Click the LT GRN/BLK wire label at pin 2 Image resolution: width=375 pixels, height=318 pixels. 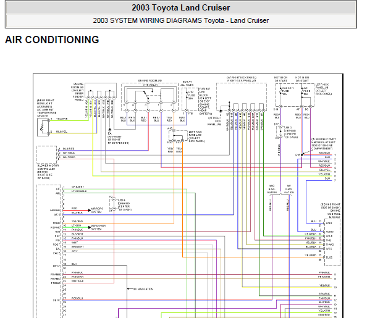(x=79, y=191)
